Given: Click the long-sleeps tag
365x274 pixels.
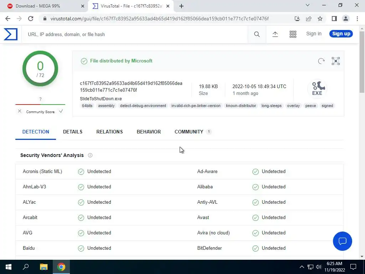Looking at the screenshot, I should click(271, 106).
